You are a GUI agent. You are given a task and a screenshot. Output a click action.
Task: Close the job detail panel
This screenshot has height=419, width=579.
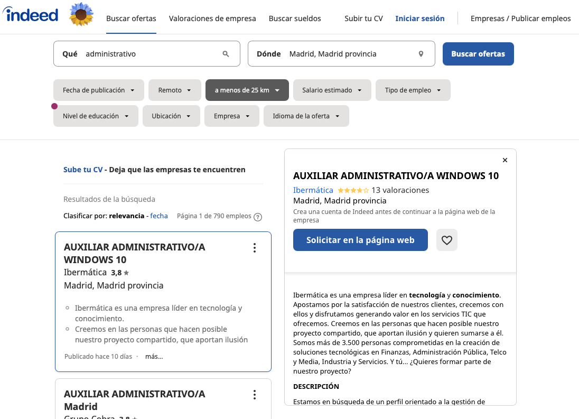[x=505, y=160]
